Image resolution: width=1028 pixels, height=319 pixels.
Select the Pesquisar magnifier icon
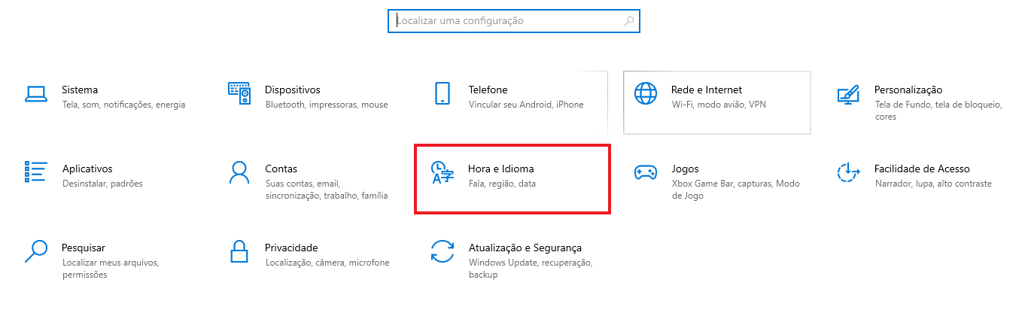click(x=36, y=251)
